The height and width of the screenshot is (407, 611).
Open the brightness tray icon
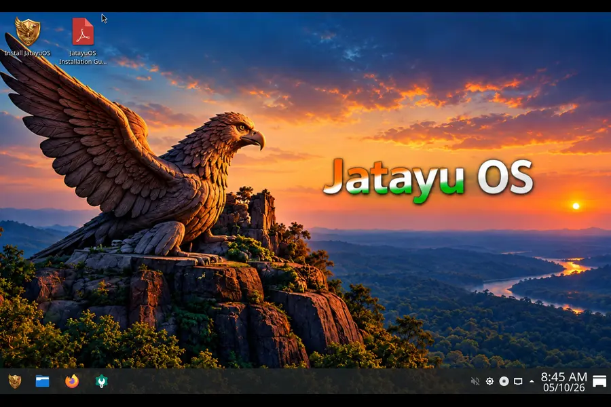[489, 381]
